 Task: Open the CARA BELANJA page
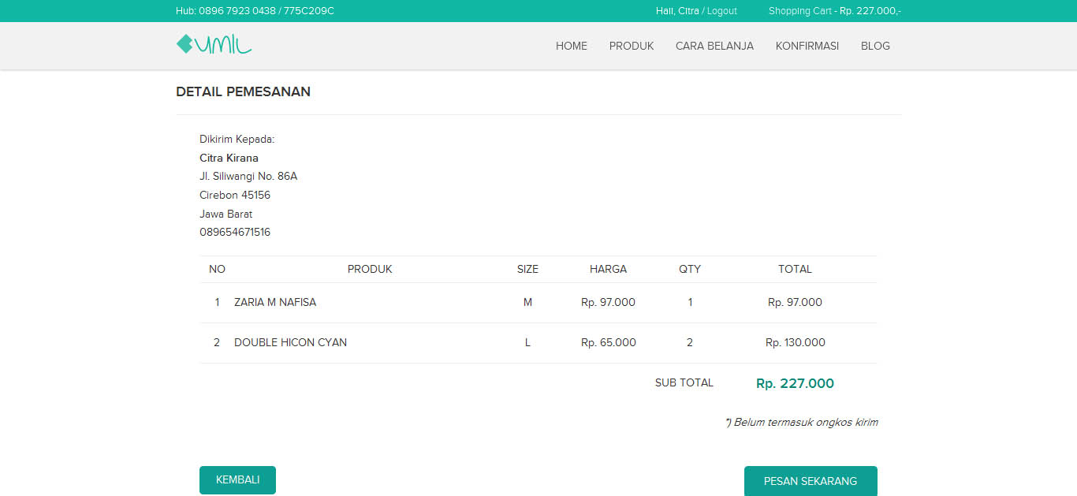click(x=714, y=46)
